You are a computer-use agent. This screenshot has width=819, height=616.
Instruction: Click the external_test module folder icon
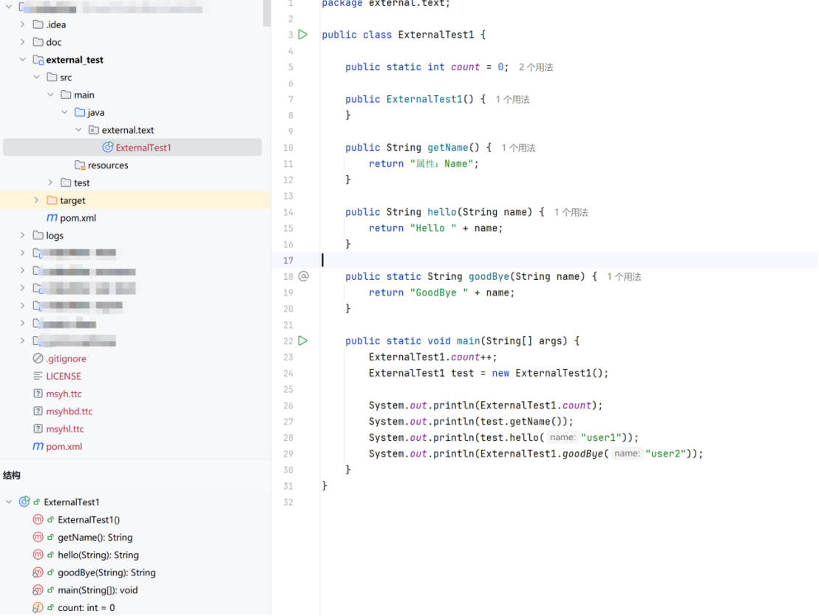pos(38,60)
